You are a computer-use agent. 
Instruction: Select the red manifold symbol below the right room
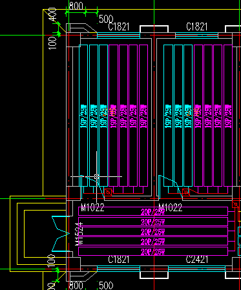[x=186, y=192]
